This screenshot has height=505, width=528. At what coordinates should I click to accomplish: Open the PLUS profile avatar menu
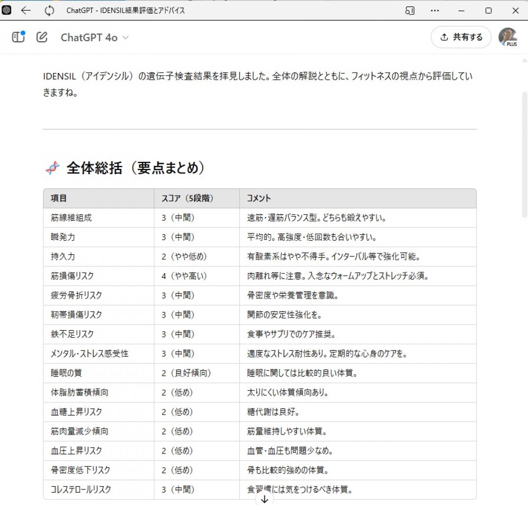pos(508,37)
